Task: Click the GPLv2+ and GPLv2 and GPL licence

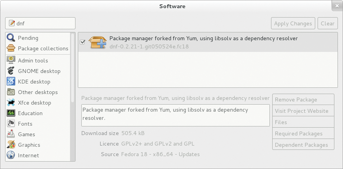Action: tap(158, 144)
